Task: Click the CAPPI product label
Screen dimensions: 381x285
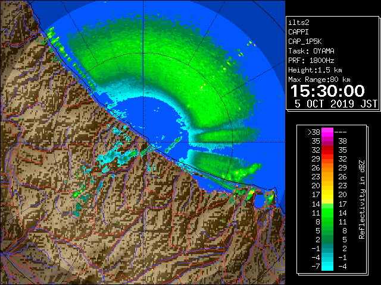Action: [298, 32]
